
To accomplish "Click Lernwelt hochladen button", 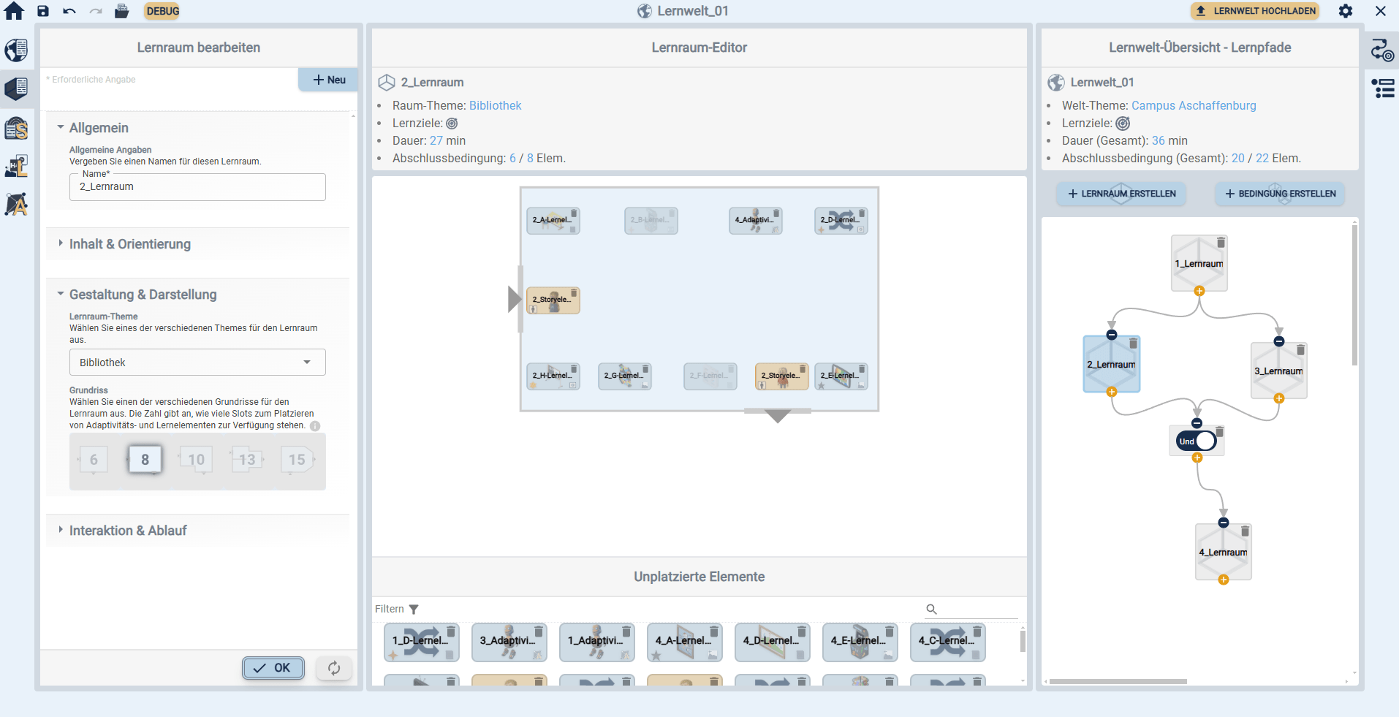I will [x=1256, y=11].
